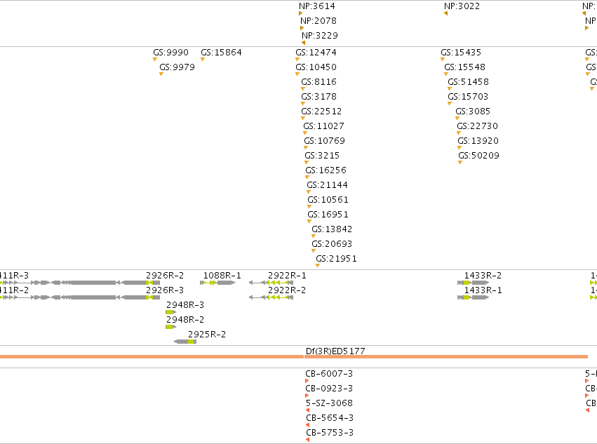The height and width of the screenshot is (444, 597).
Task: Select GS:15864 insertion label
Action: 221,53
